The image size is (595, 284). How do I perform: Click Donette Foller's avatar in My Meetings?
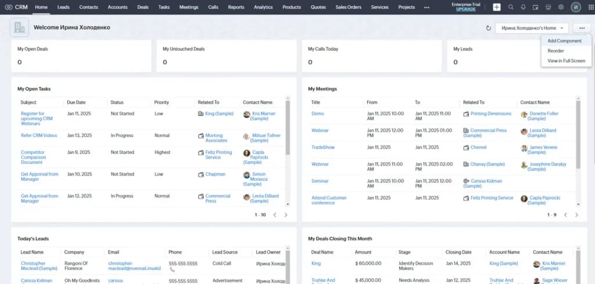pyautogui.click(x=524, y=114)
